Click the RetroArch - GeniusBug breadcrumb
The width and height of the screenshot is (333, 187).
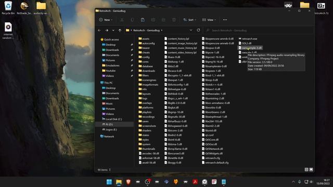(146, 30)
